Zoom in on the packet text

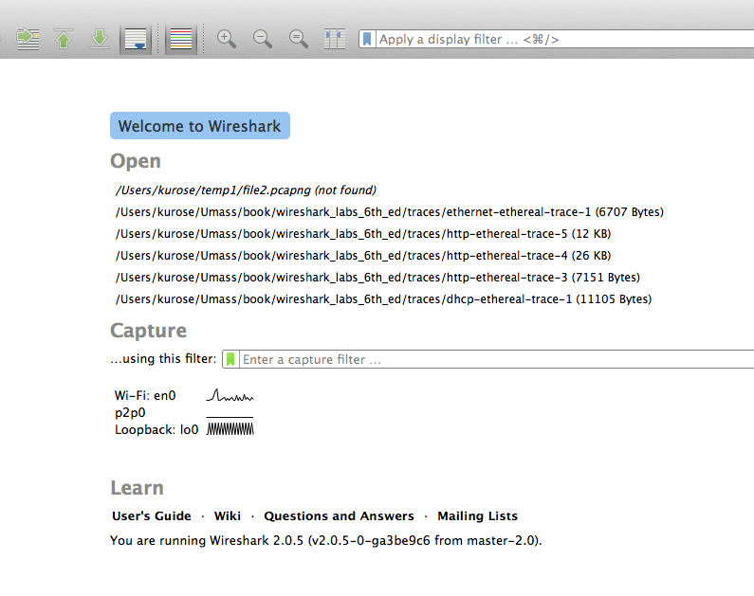227,39
